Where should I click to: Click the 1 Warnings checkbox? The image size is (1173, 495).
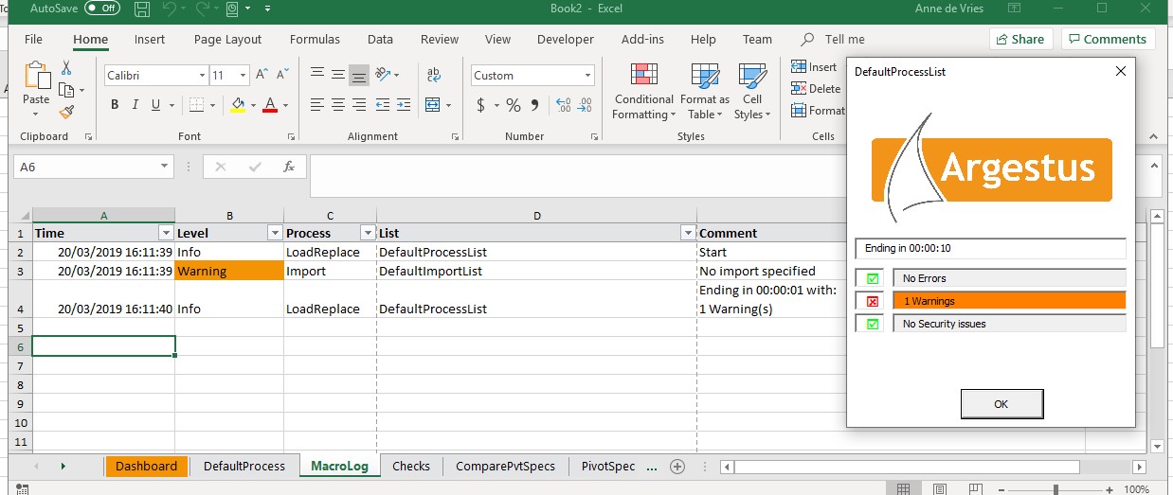coord(873,301)
